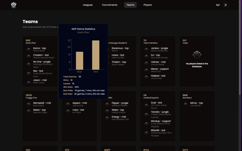Click the avatar icon beside miya - bot
The height and width of the screenshot is (151, 242).
(x=68, y=111)
